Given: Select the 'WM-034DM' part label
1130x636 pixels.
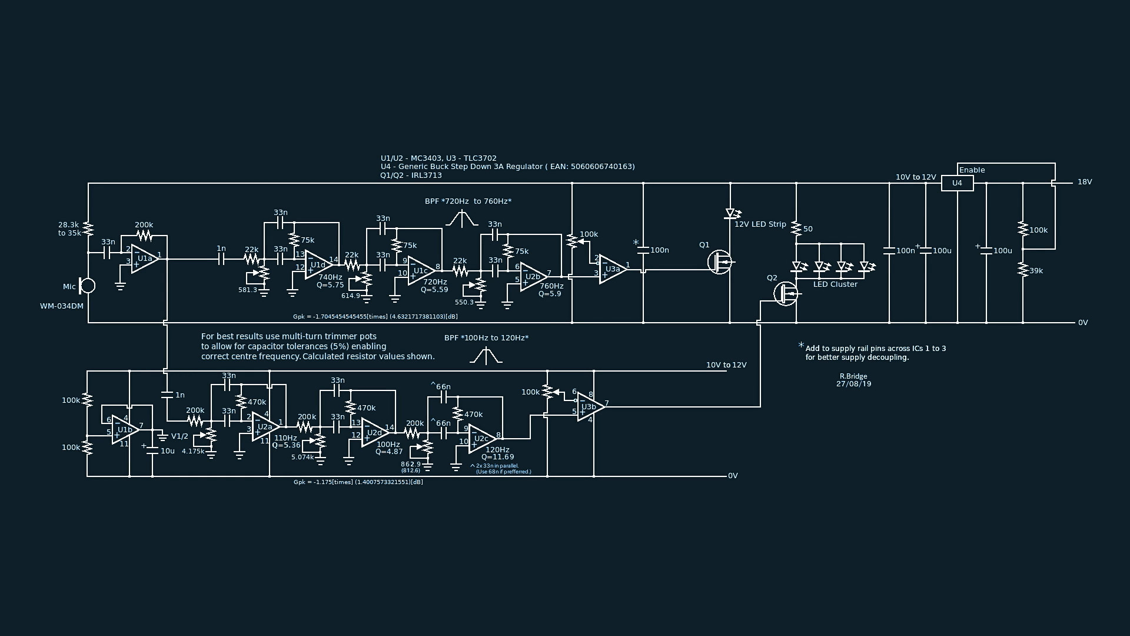Looking at the screenshot, I should [62, 306].
